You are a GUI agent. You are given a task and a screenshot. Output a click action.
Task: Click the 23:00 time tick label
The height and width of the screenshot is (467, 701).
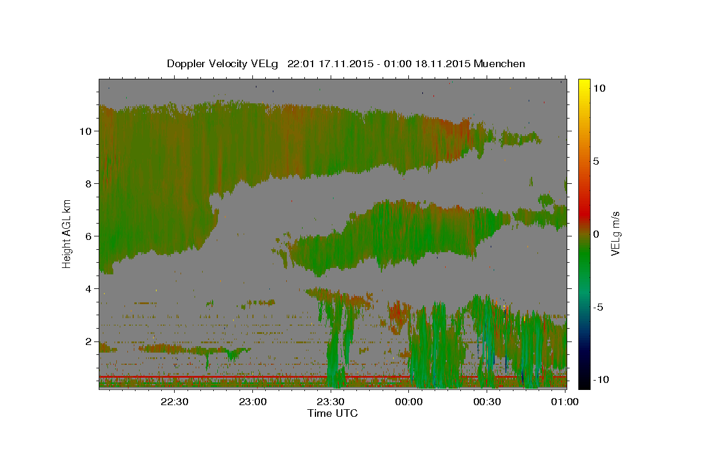[x=252, y=402]
